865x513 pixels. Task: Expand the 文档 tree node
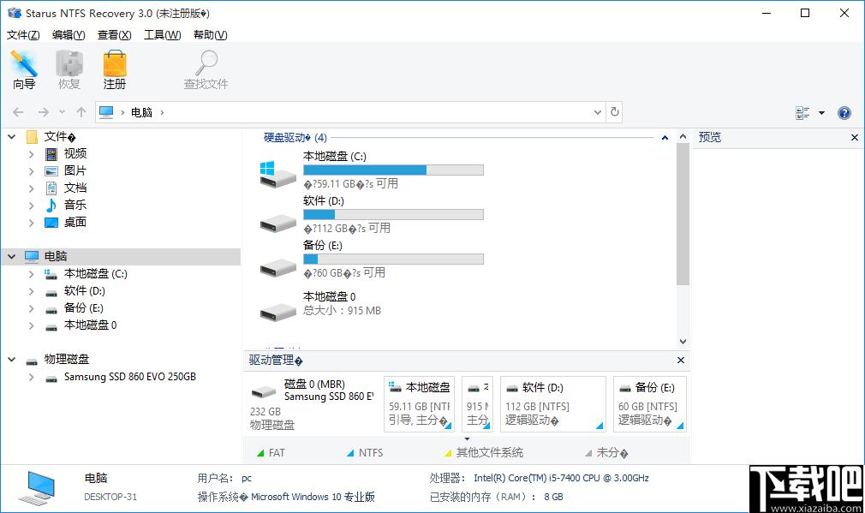click(x=32, y=188)
